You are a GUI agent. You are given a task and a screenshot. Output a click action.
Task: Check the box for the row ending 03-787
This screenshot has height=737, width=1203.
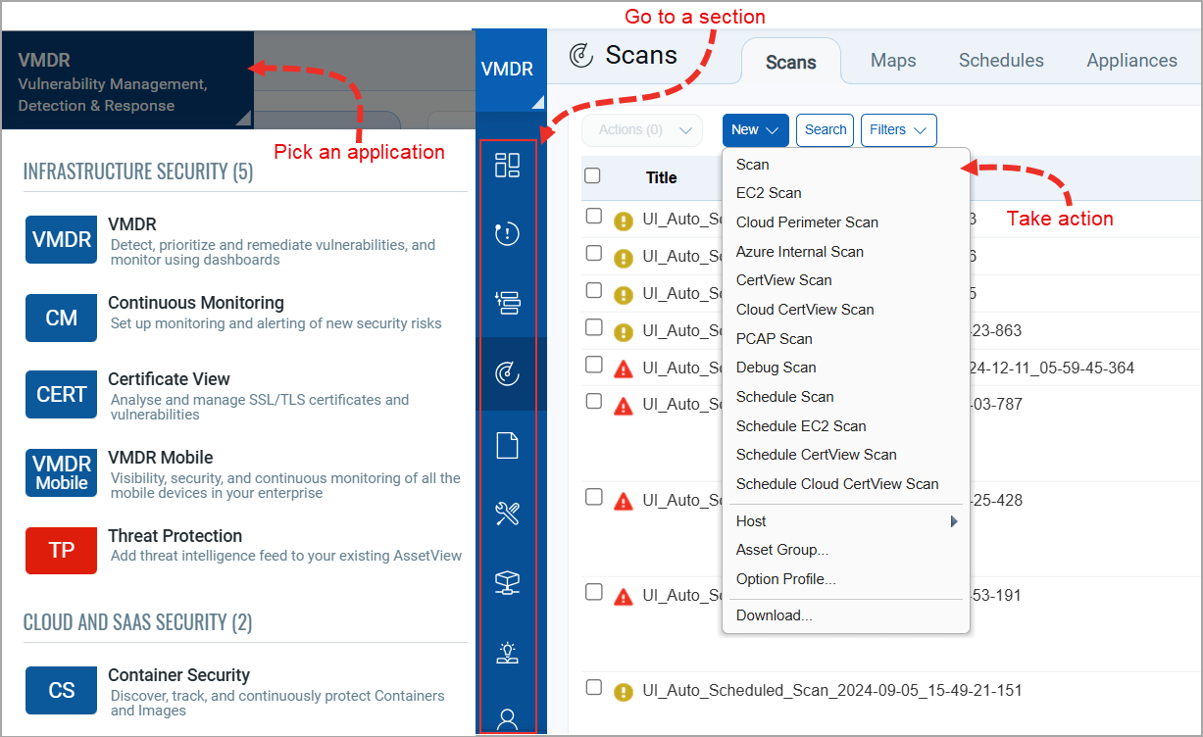point(593,400)
